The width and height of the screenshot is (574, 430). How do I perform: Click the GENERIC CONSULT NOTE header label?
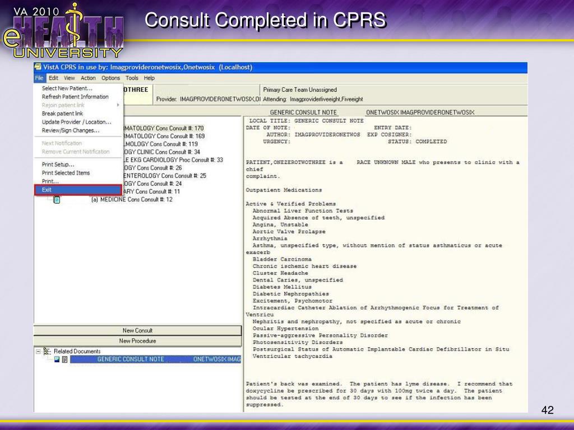pyautogui.click(x=303, y=112)
